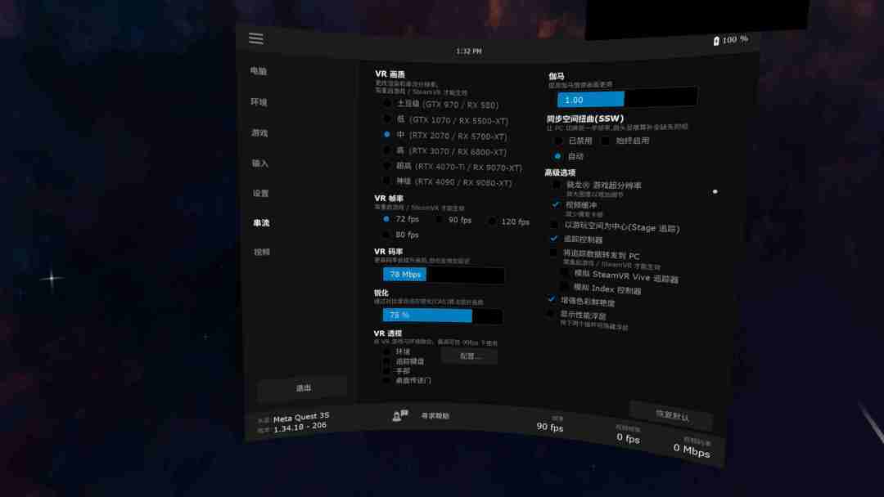The image size is (884, 497).
Task: Click the 寻求帮助 get help link
Action: [x=435, y=416]
